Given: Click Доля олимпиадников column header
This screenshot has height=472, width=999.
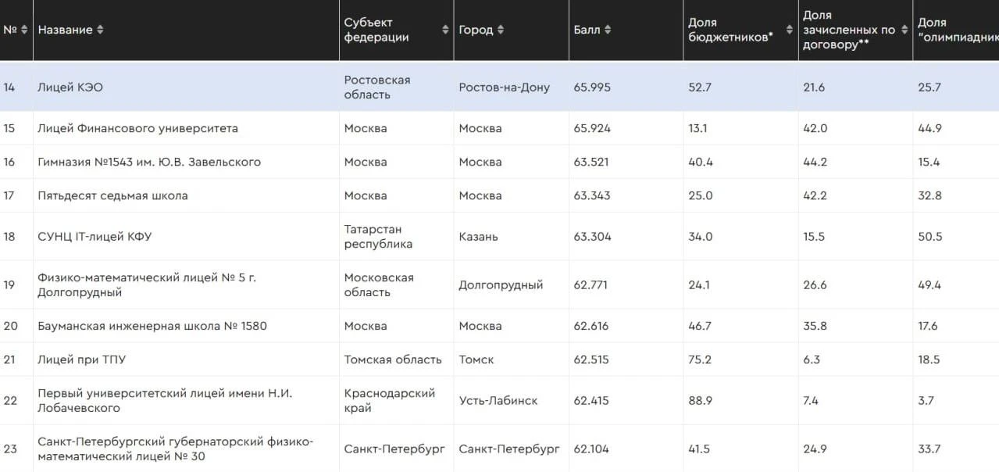Looking at the screenshot, I should coord(958,30).
